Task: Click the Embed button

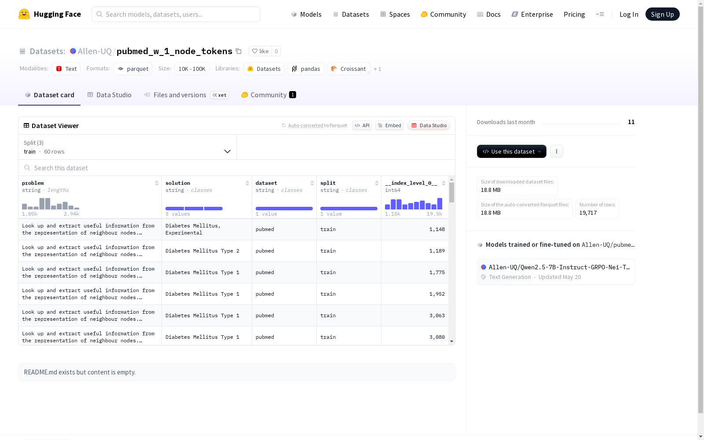Action: (389, 125)
